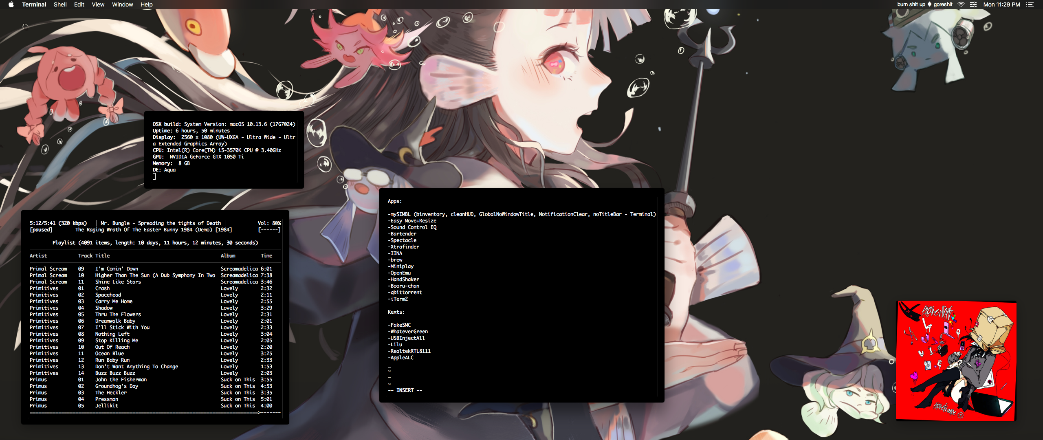Open Notification Center list icon
Viewport: 1043px width, 440px height.
pos(1030,4)
